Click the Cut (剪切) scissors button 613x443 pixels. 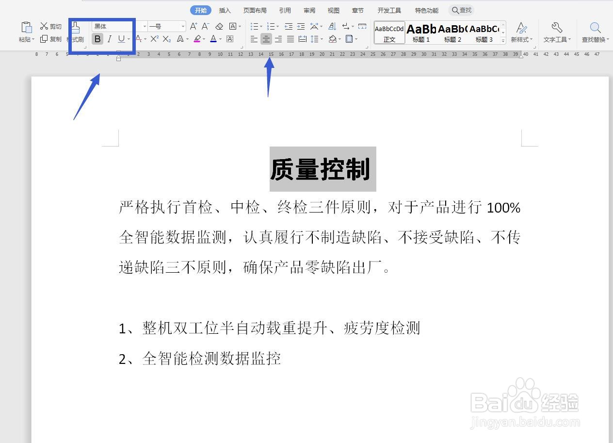pyautogui.click(x=51, y=26)
